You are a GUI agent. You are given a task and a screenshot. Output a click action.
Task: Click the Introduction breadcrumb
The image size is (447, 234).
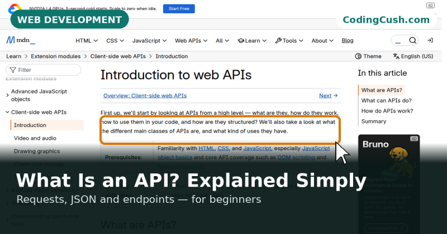pos(172,56)
